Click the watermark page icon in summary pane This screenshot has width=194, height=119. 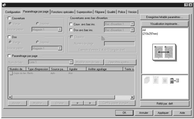(165, 81)
